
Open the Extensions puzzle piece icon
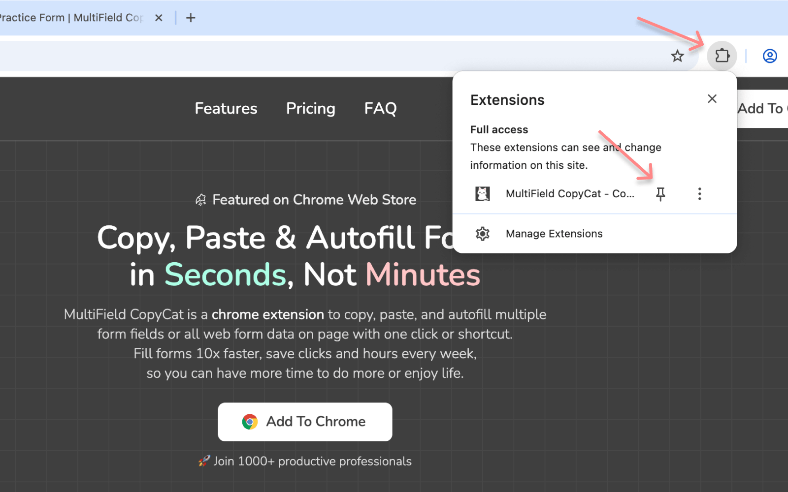(722, 56)
